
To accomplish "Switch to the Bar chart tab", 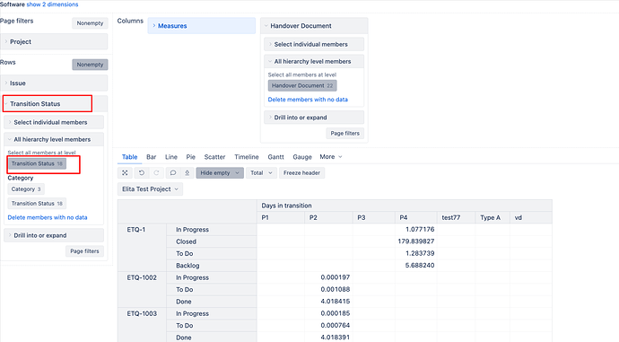I will 152,157.
